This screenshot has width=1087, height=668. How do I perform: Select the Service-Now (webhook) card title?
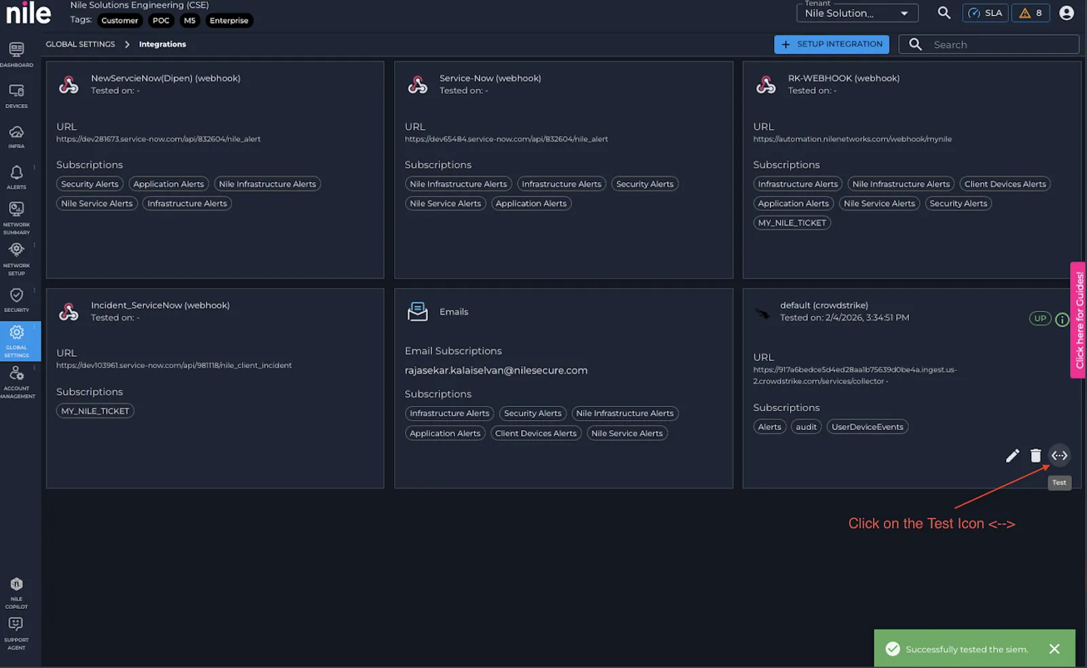coord(491,78)
